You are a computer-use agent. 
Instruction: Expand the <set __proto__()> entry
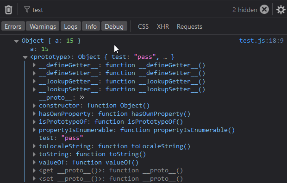pyautogui.click(x=34, y=178)
